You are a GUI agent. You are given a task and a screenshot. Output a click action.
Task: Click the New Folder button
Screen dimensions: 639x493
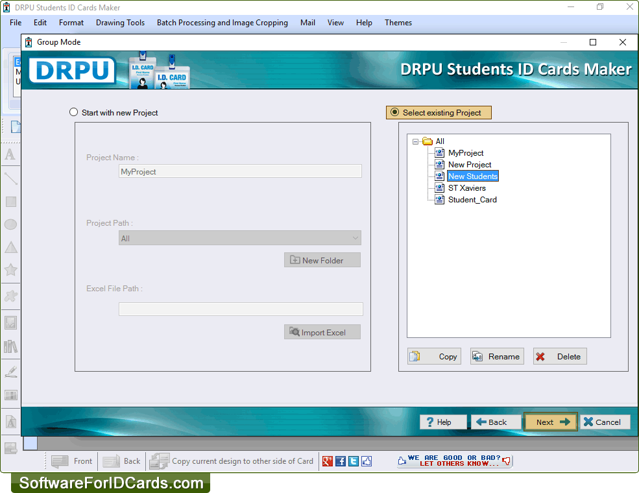[322, 260]
